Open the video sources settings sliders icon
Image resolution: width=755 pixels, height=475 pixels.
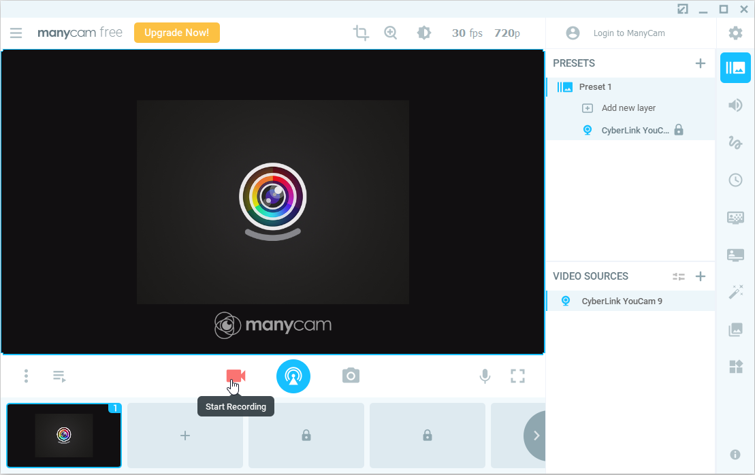(679, 276)
